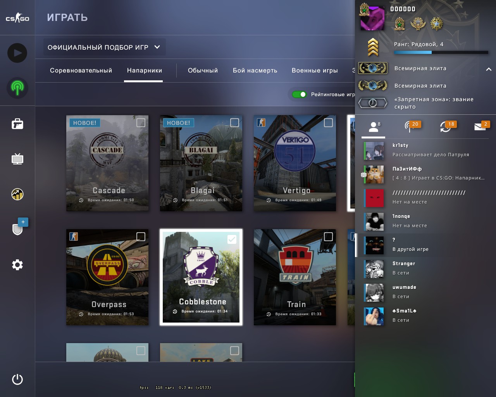Click the orange cat avatar of ПаЗитИФф

click(x=374, y=174)
